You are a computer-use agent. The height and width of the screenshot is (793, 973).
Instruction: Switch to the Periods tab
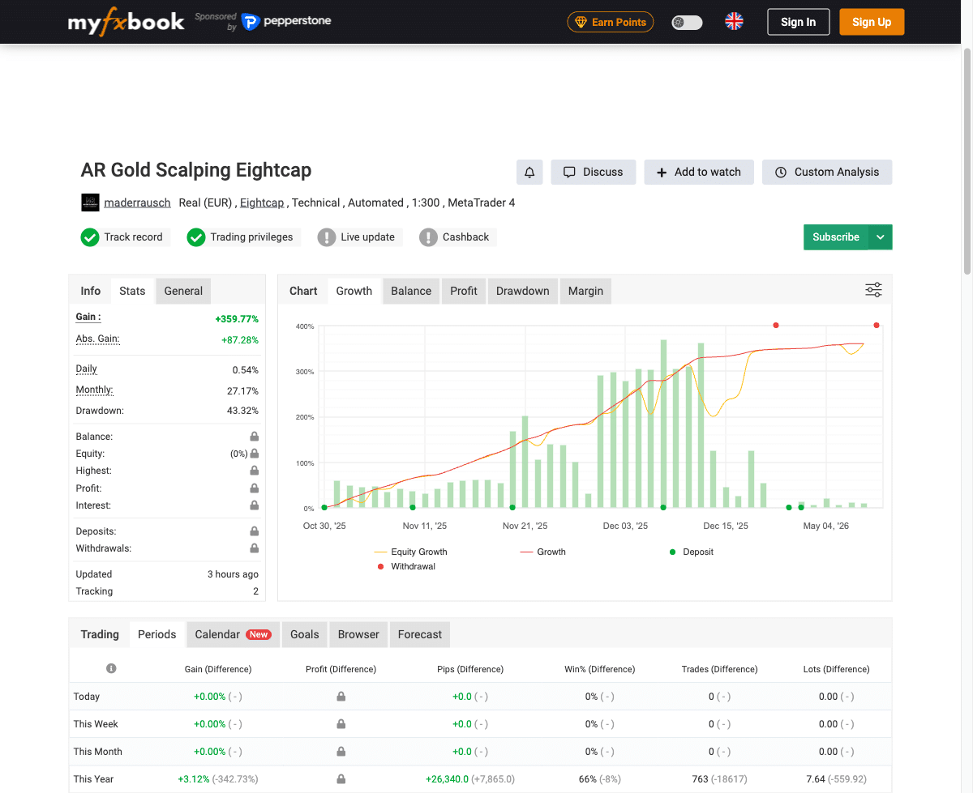click(156, 634)
